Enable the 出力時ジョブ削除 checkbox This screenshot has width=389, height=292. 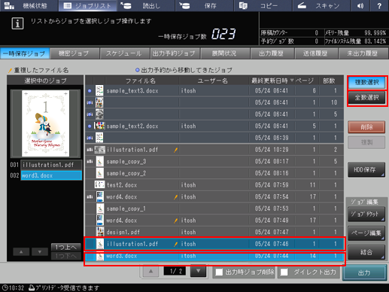pos(219,272)
